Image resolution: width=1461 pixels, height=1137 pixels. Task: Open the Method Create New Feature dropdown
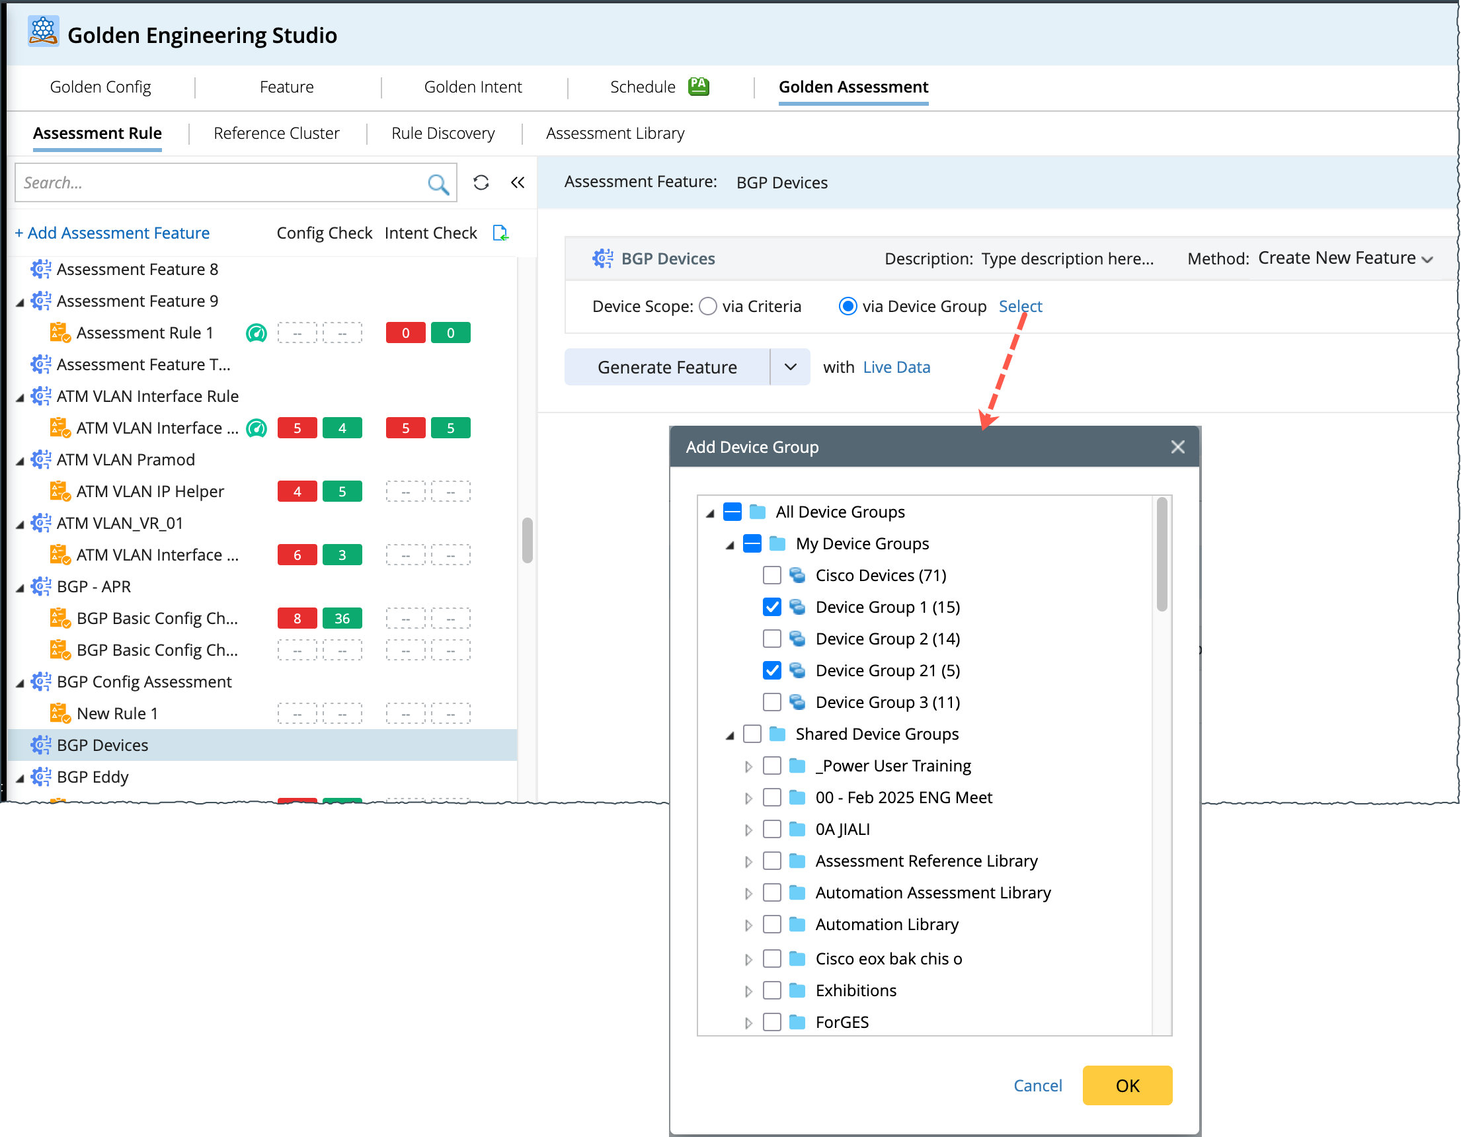[x=1345, y=259]
